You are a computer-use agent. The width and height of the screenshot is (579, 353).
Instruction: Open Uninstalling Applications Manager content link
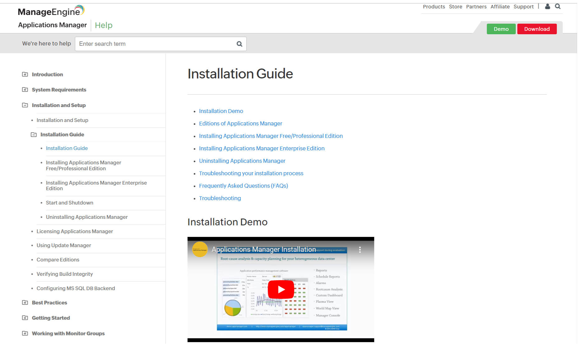pos(242,161)
